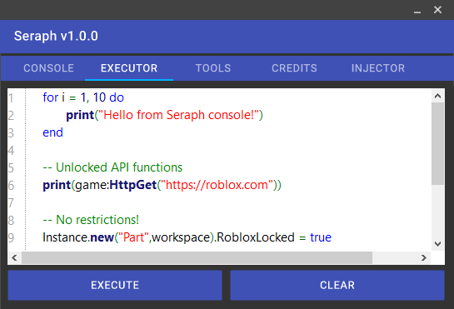Click the 'Seraph v1.0.0' title text
Screen dimensions: 454x309
tap(56, 36)
